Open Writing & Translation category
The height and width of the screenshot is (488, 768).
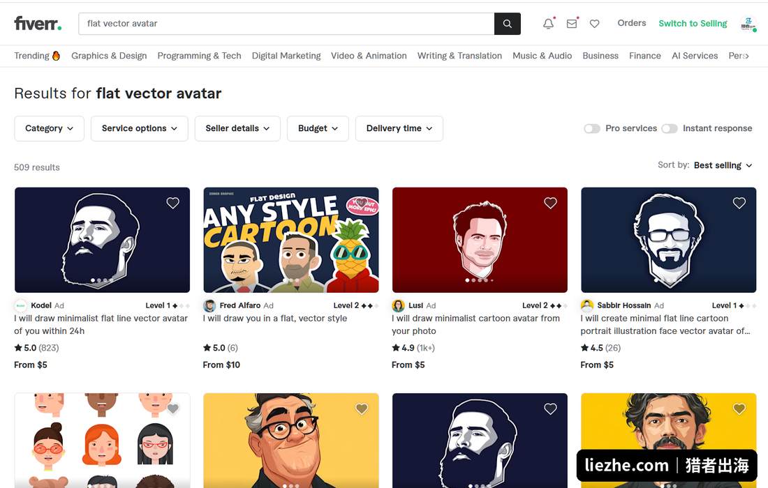[459, 56]
